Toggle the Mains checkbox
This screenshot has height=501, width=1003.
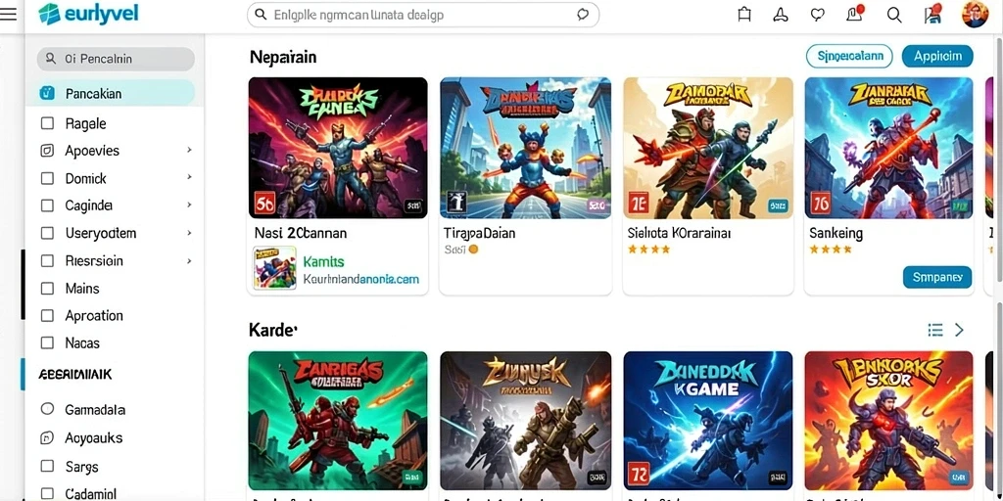(47, 289)
